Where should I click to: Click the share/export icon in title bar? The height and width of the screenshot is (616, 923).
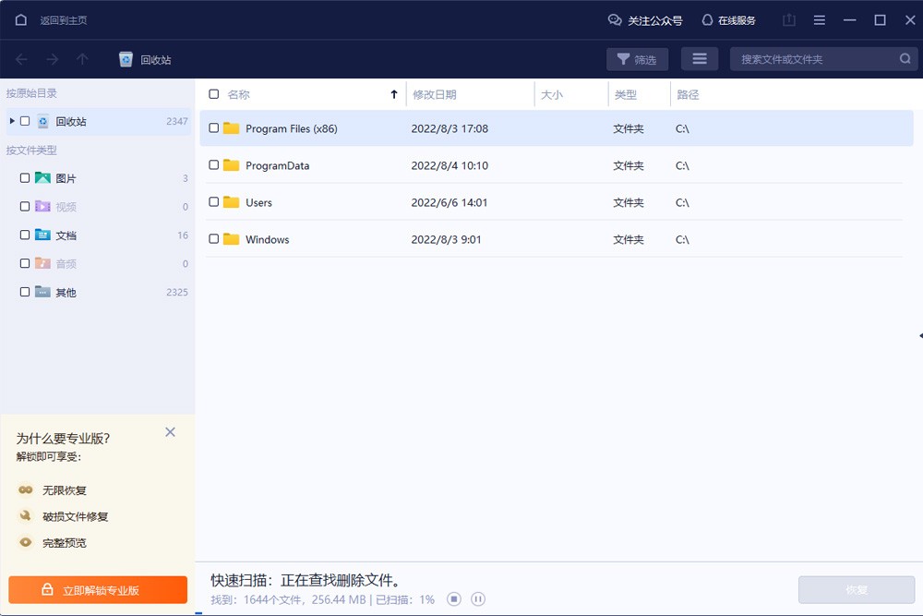[x=789, y=20]
